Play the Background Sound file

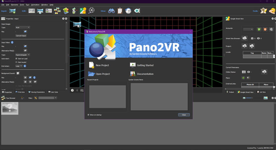coord(25,78)
